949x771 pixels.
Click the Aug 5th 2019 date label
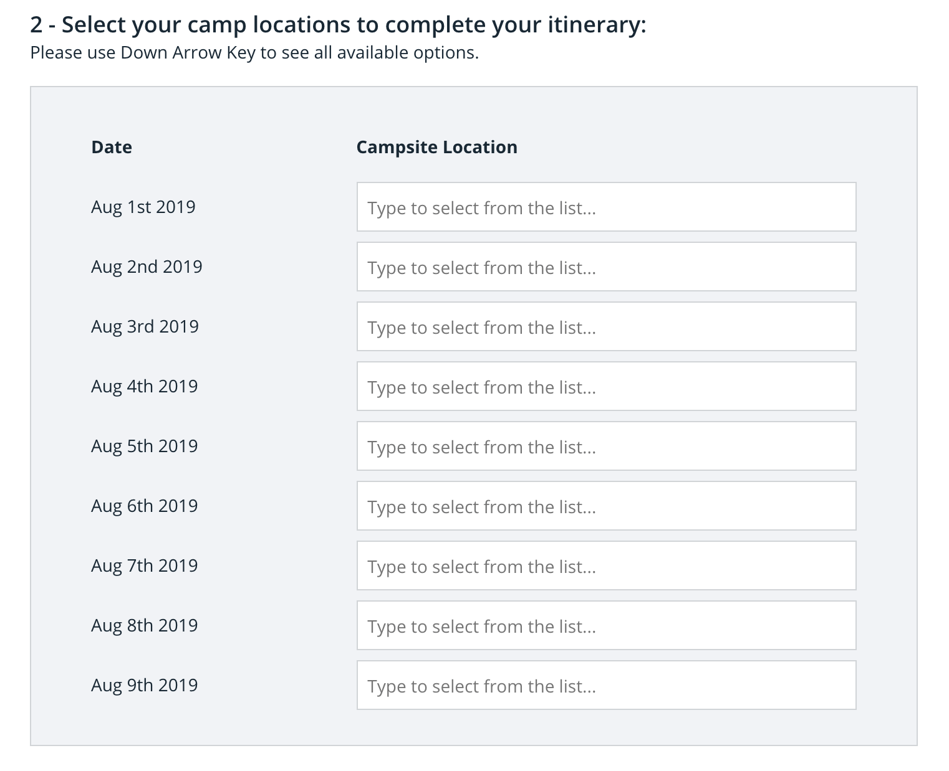click(145, 446)
